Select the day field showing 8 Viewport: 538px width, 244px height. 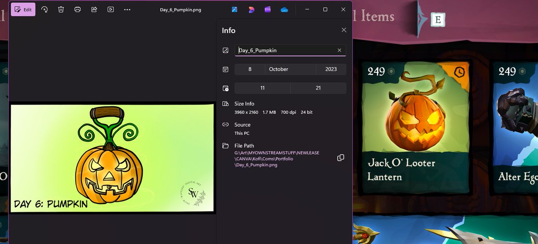(x=250, y=69)
